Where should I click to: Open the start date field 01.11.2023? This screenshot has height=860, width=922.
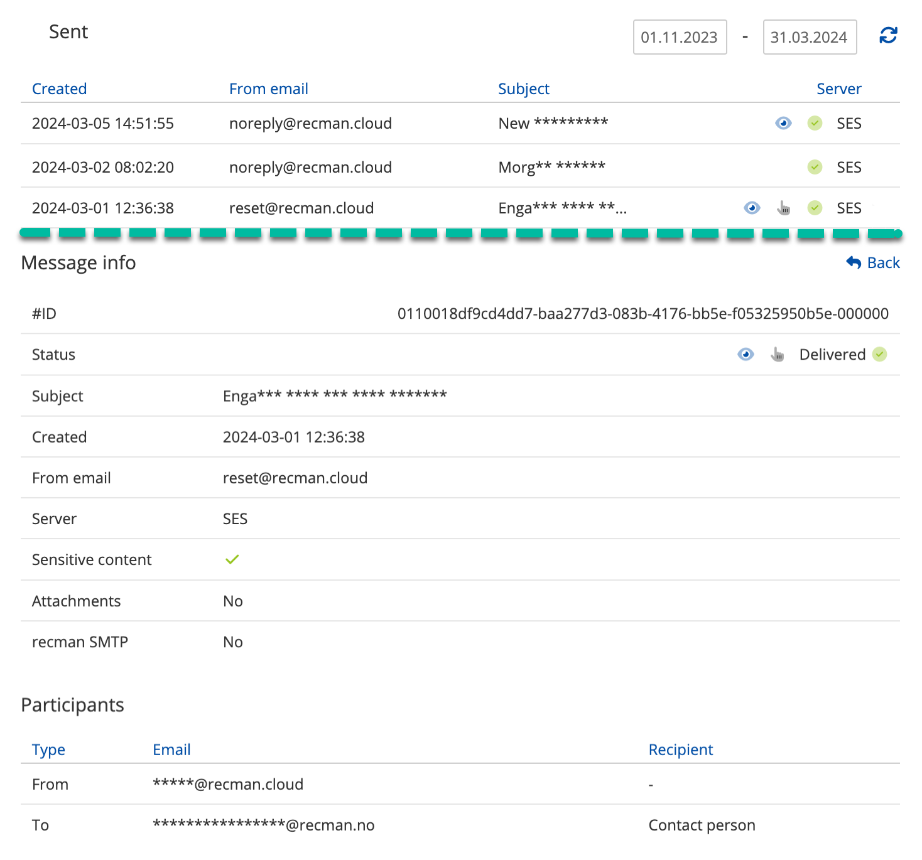click(x=680, y=37)
